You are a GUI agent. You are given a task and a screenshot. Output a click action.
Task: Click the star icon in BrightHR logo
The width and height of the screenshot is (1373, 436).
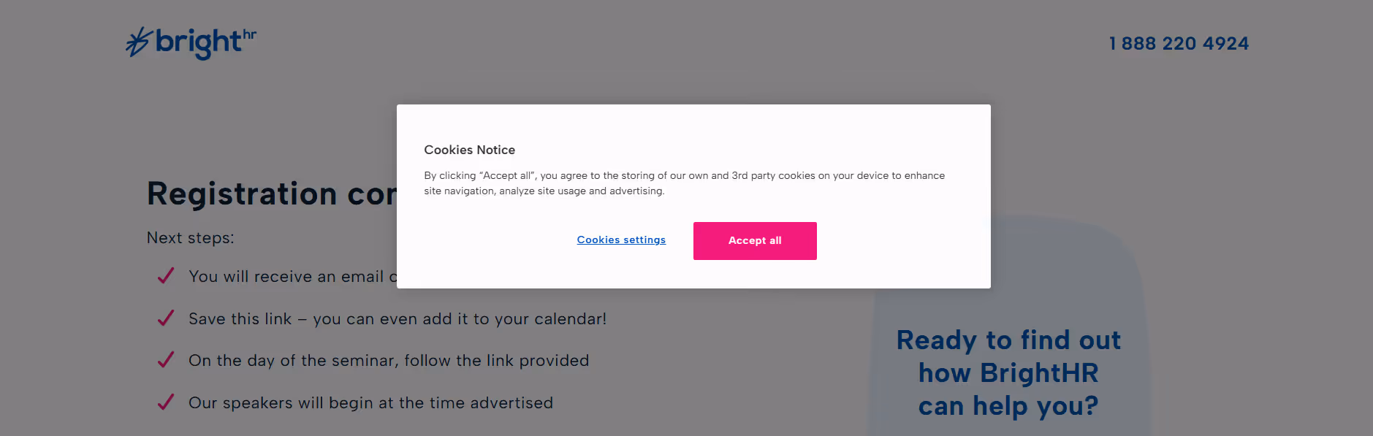[139, 42]
